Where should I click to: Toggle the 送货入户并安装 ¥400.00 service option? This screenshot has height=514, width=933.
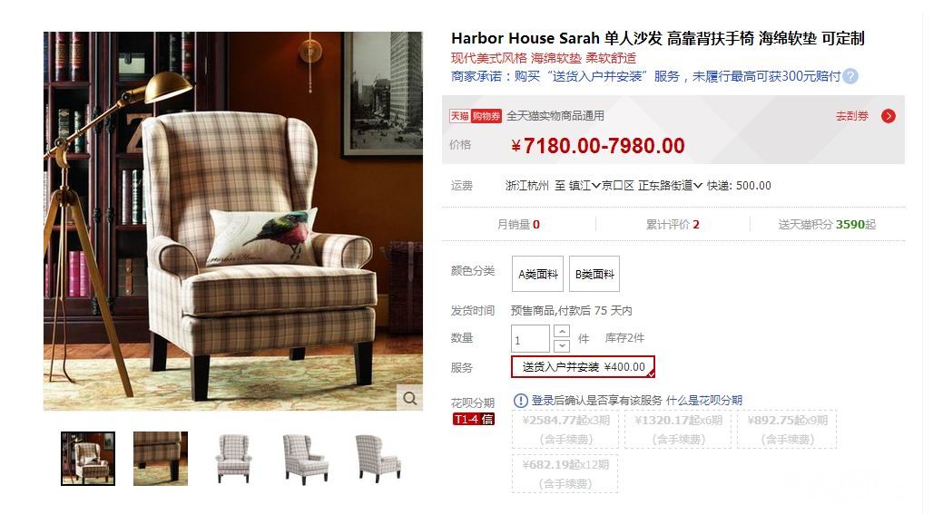(x=583, y=366)
